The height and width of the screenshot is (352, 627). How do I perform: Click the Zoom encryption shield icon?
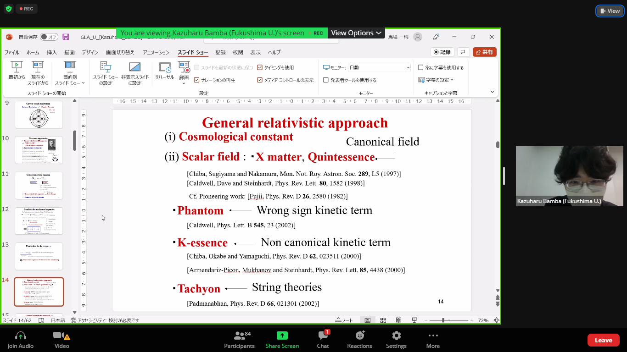point(9,9)
